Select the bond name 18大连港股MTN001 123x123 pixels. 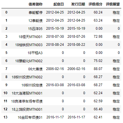point(27,93)
